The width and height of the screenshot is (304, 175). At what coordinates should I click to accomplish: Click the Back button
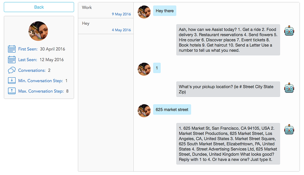(x=39, y=7)
